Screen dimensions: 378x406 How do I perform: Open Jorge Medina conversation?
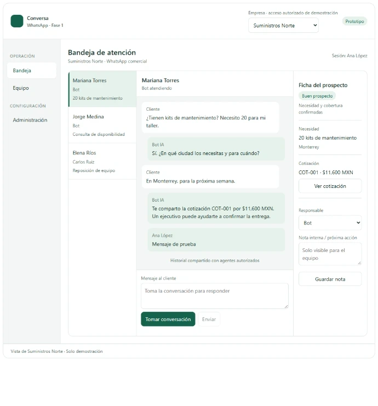pos(102,125)
